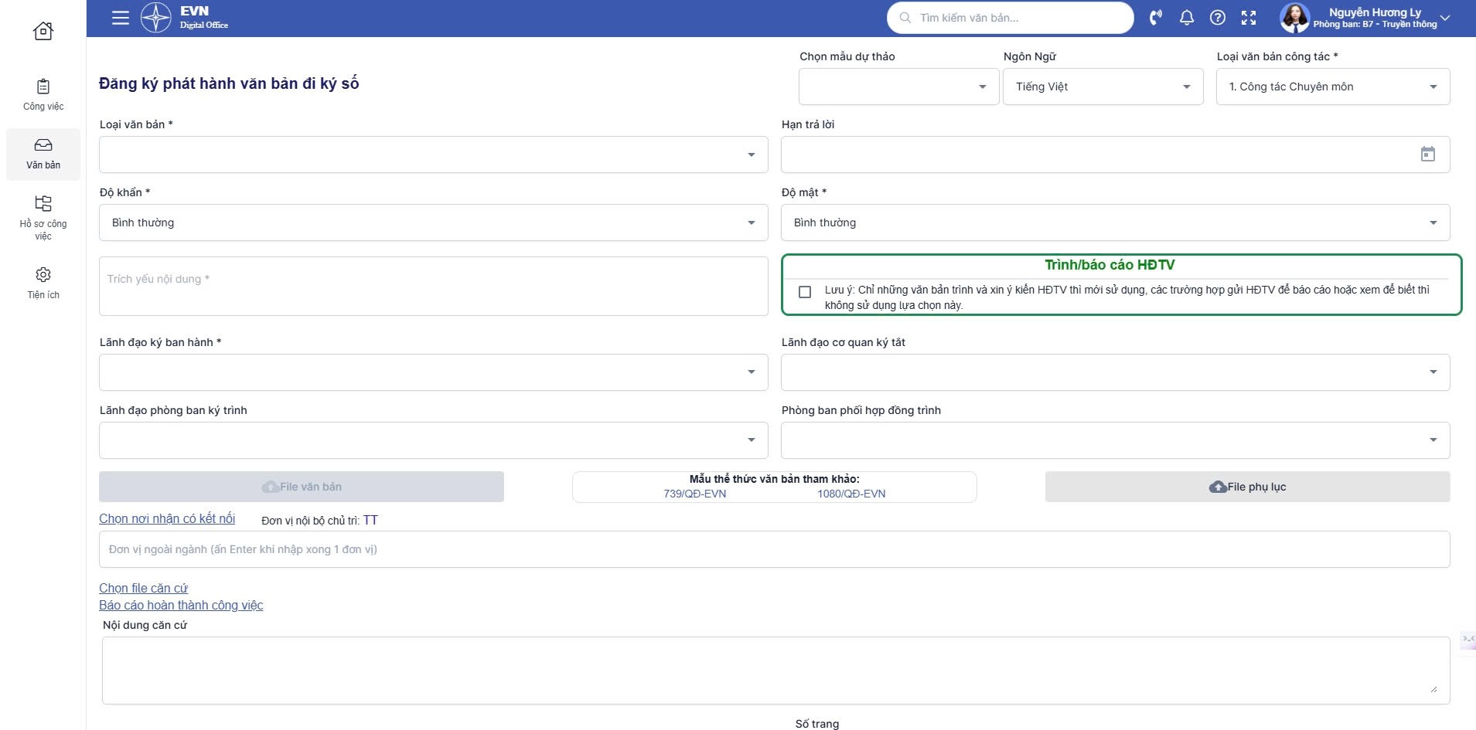This screenshot has height=730, width=1476.
Task: Open the help question mark icon
Action: point(1217,18)
